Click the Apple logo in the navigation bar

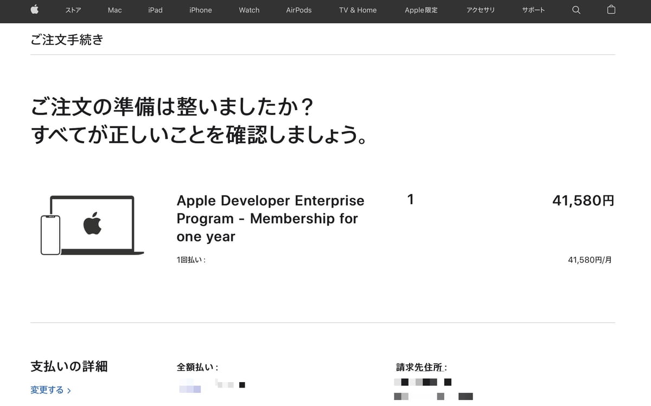(x=35, y=9)
